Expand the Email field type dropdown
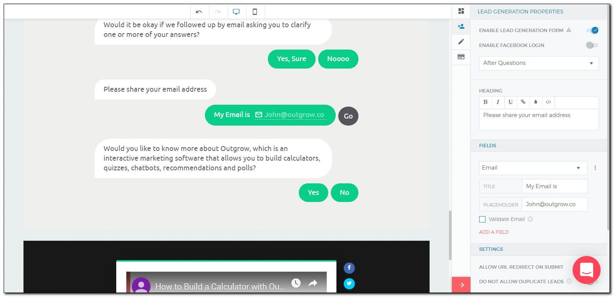This screenshot has width=614, height=297. (x=533, y=168)
